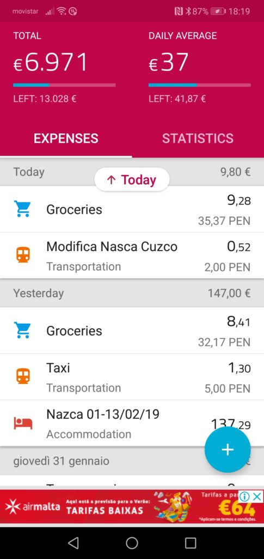The image size is (264, 559).
Task: Tap the bed icon beside Nazca accommodation
Action: (23, 423)
